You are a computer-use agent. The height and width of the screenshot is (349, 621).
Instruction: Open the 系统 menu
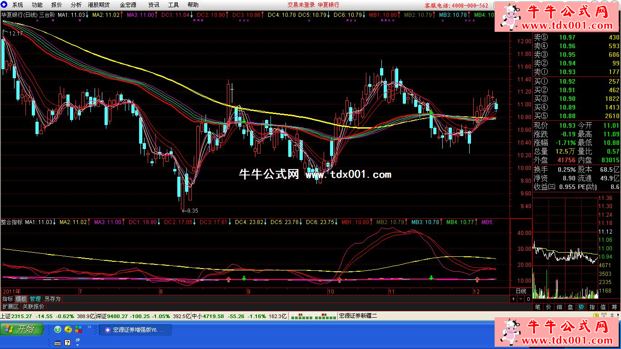pos(18,5)
